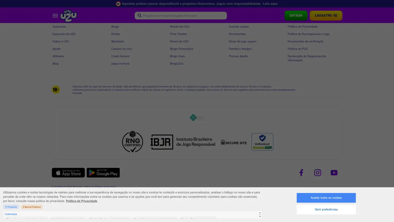Click the Play UZU logo
Viewport: 394px width, 222px height.
69,15
